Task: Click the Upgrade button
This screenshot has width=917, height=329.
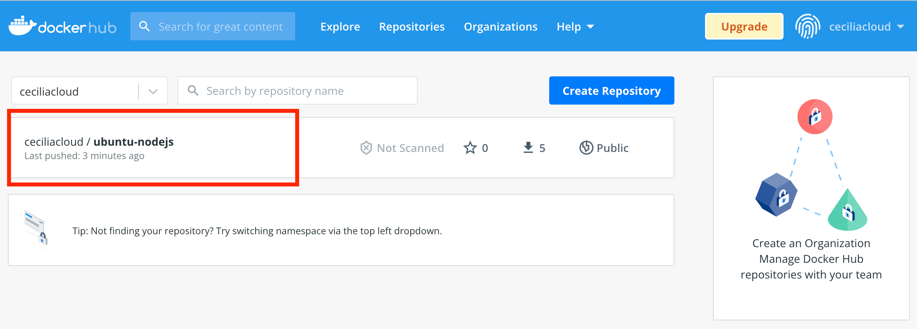Action: tap(744, 26)
